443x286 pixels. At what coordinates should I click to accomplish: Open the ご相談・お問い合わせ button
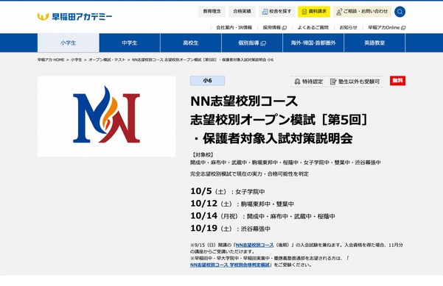coord(362,12)
